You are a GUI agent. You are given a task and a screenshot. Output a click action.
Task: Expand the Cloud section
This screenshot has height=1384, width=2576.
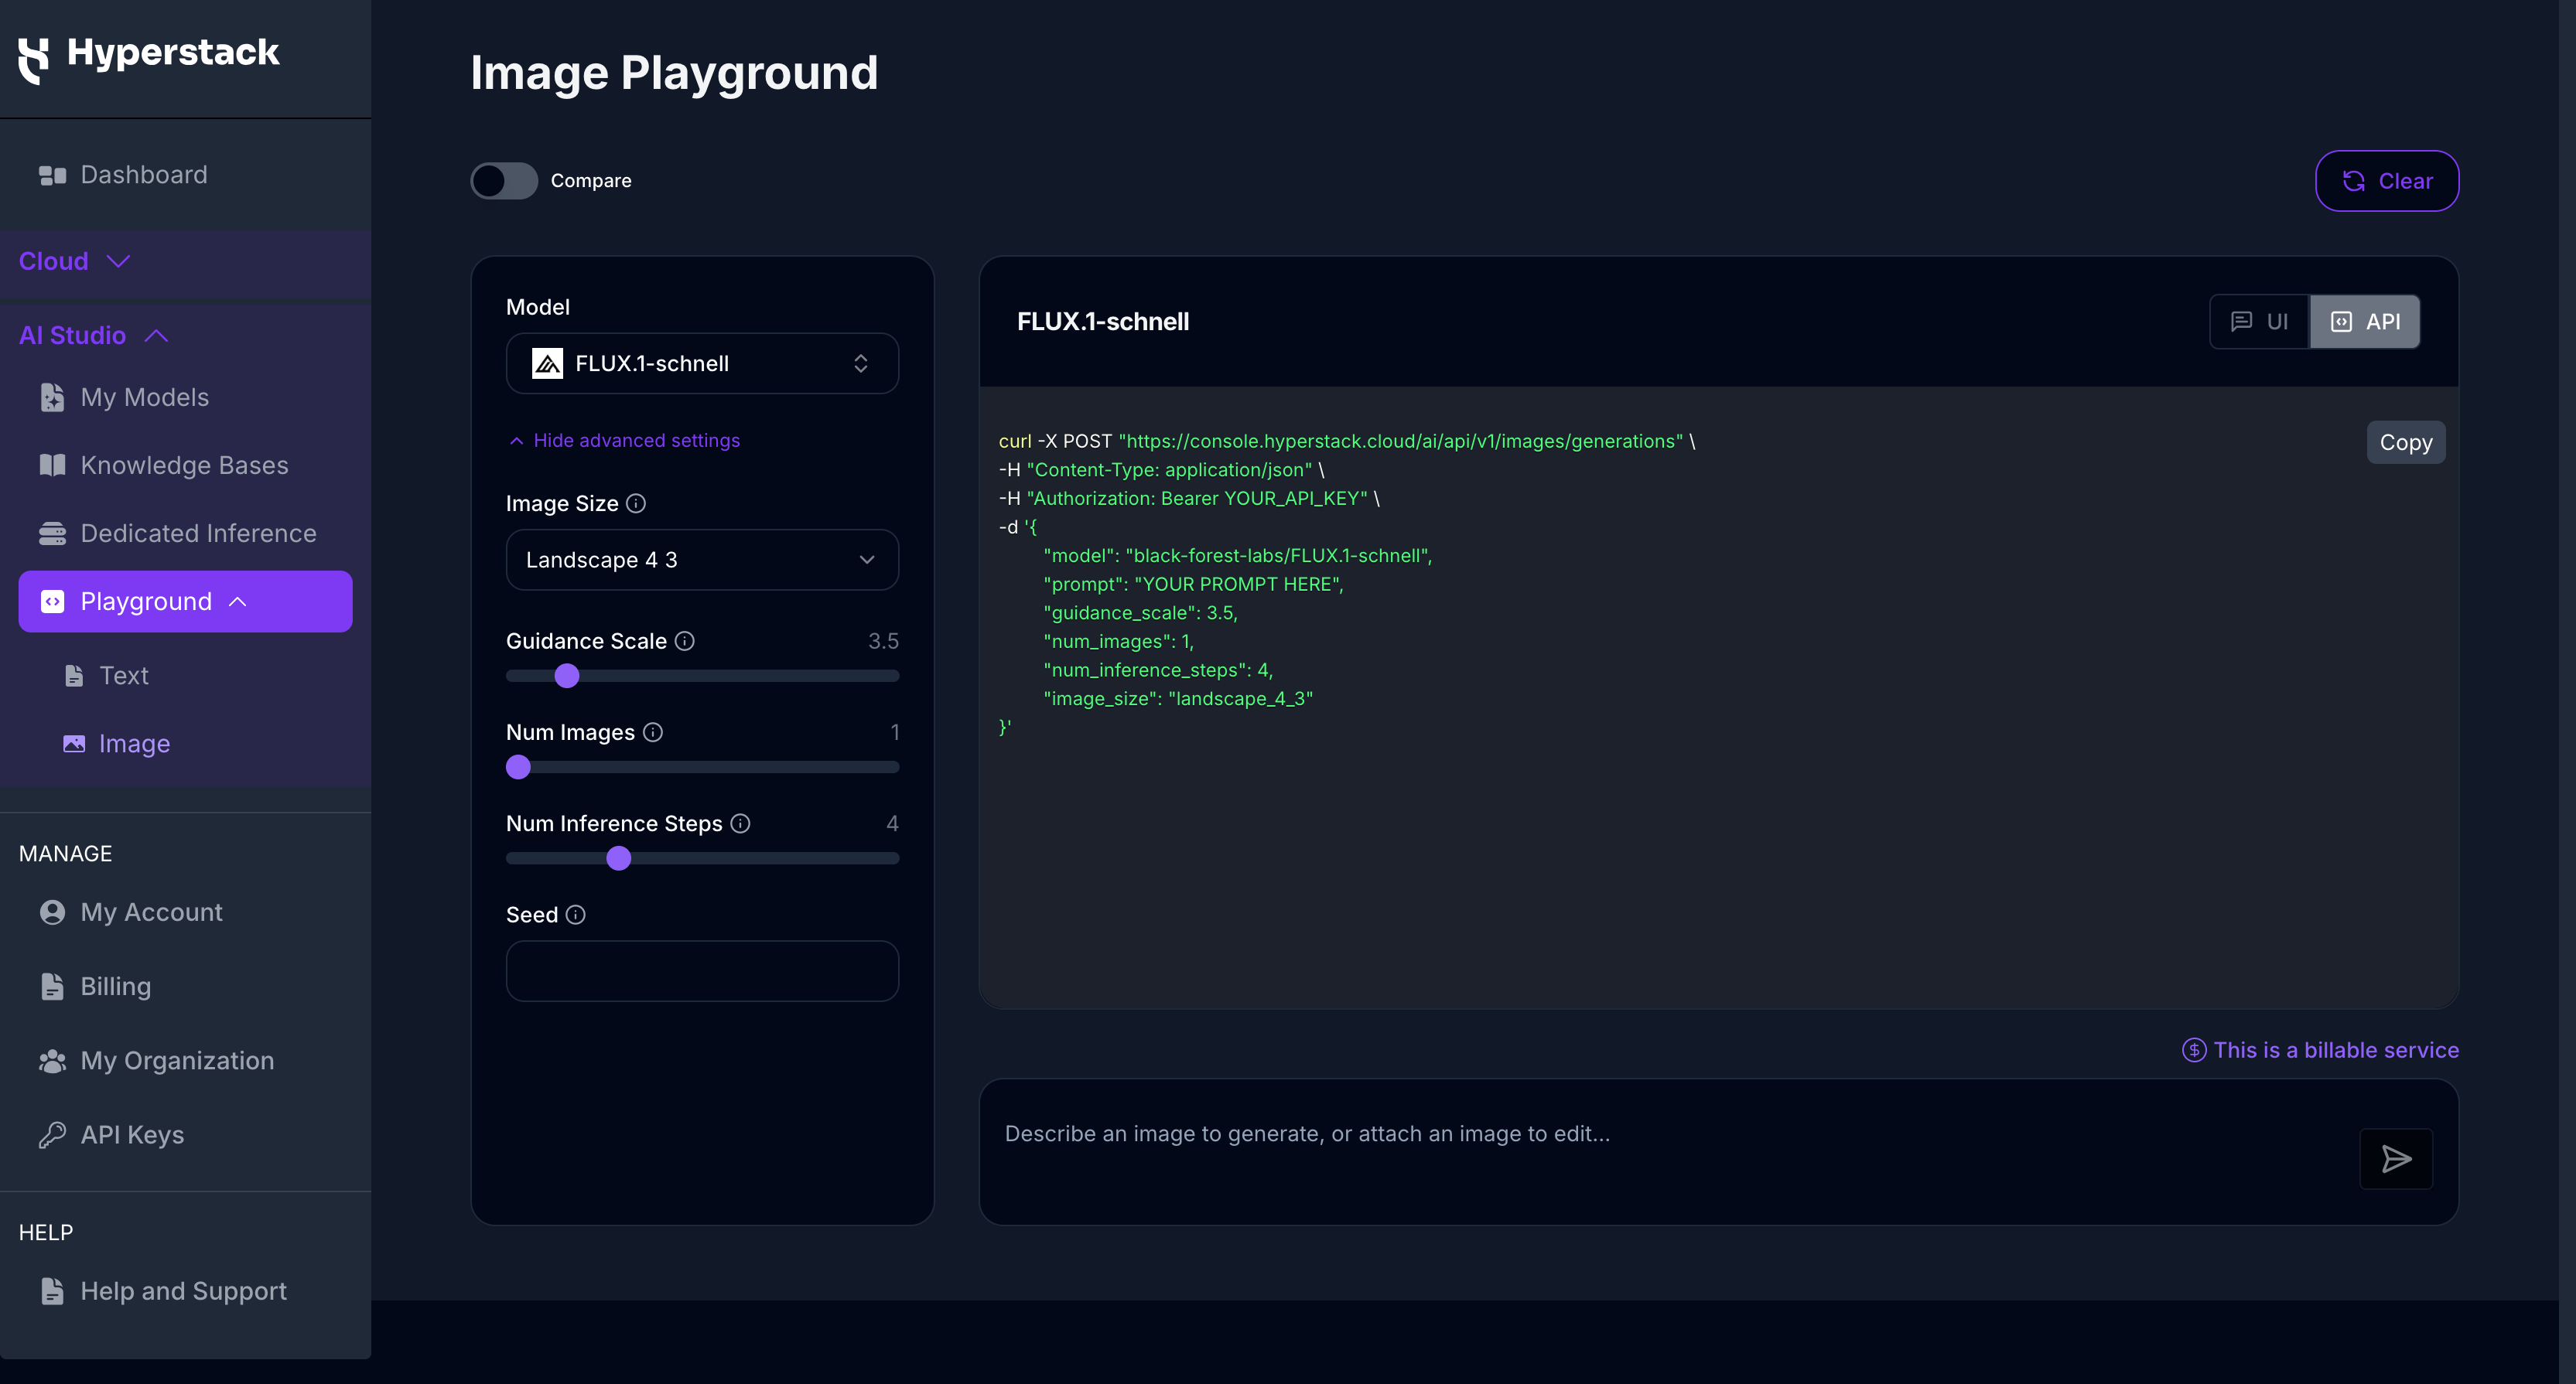[x=74, y=261]
